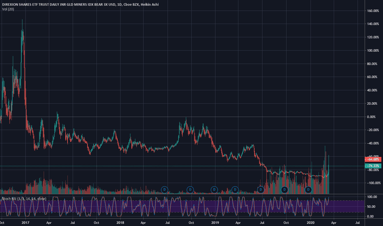The width and height of the screenshot is (383, 226).
Task: Click the Apr label following 2018
Action: pyautogui.click(x=143, y=223)
